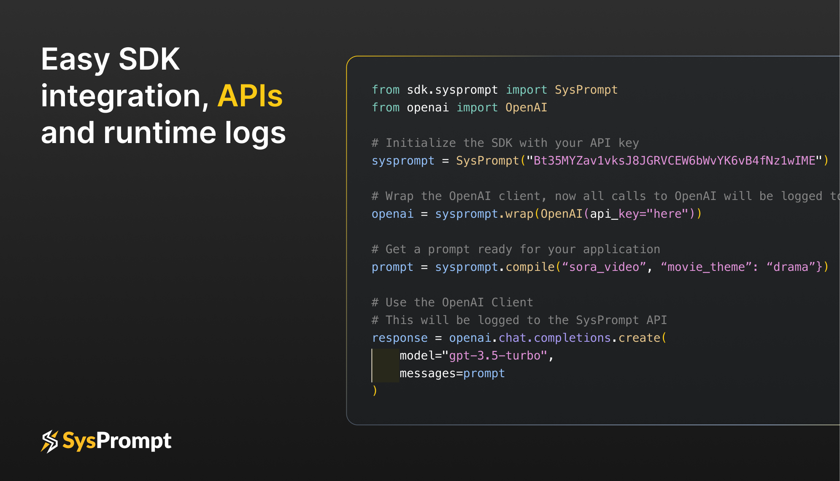
Task: Click the "# Use the OpenAI Client" comment
Action: coord(452,303)
